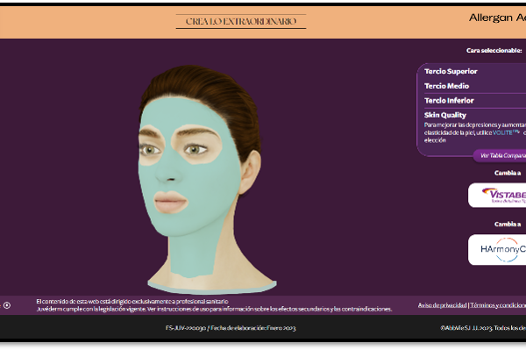Image resolution: width=526 pixels, height=350 pixels.
Task: Open the Aviso de privacidad link
Action: pos(442,305)
